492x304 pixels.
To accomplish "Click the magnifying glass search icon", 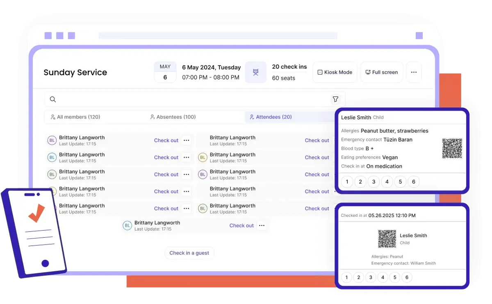I will 53,99.
